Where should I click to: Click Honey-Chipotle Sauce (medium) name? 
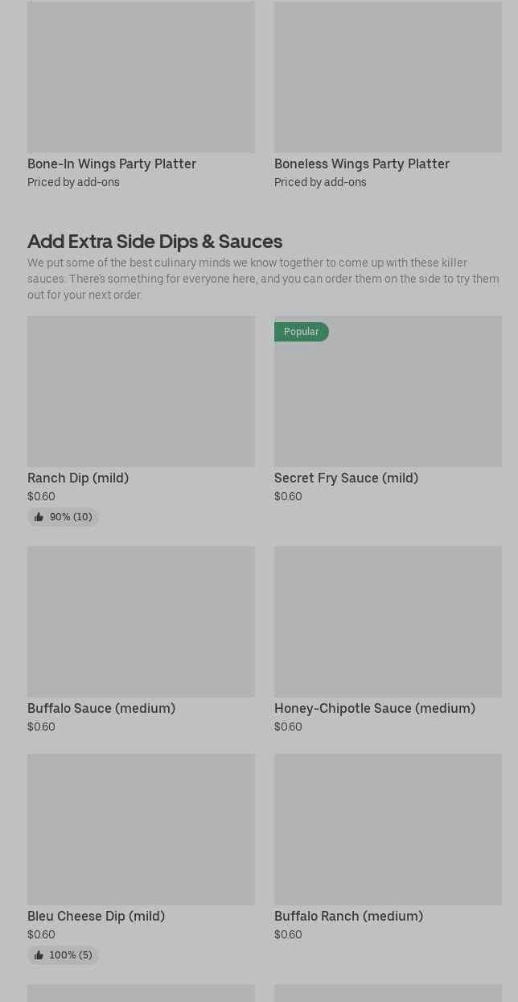374,708
